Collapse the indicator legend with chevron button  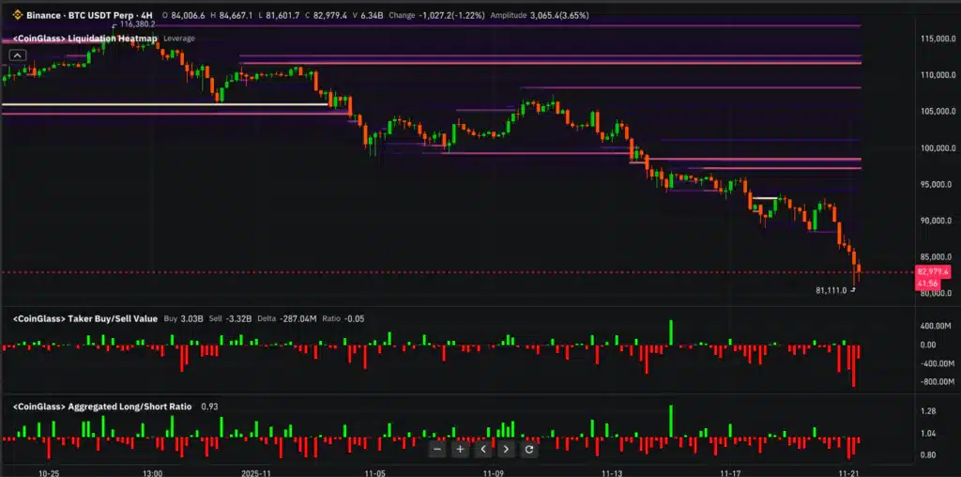click(x=18, y=55)
